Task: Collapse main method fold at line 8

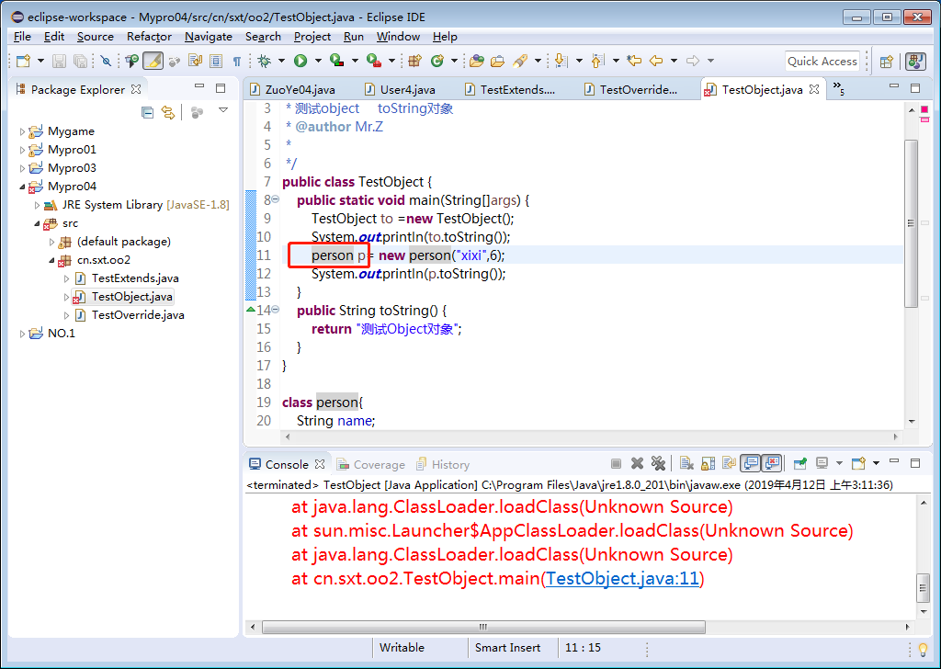Action: (x=276, y=199)
